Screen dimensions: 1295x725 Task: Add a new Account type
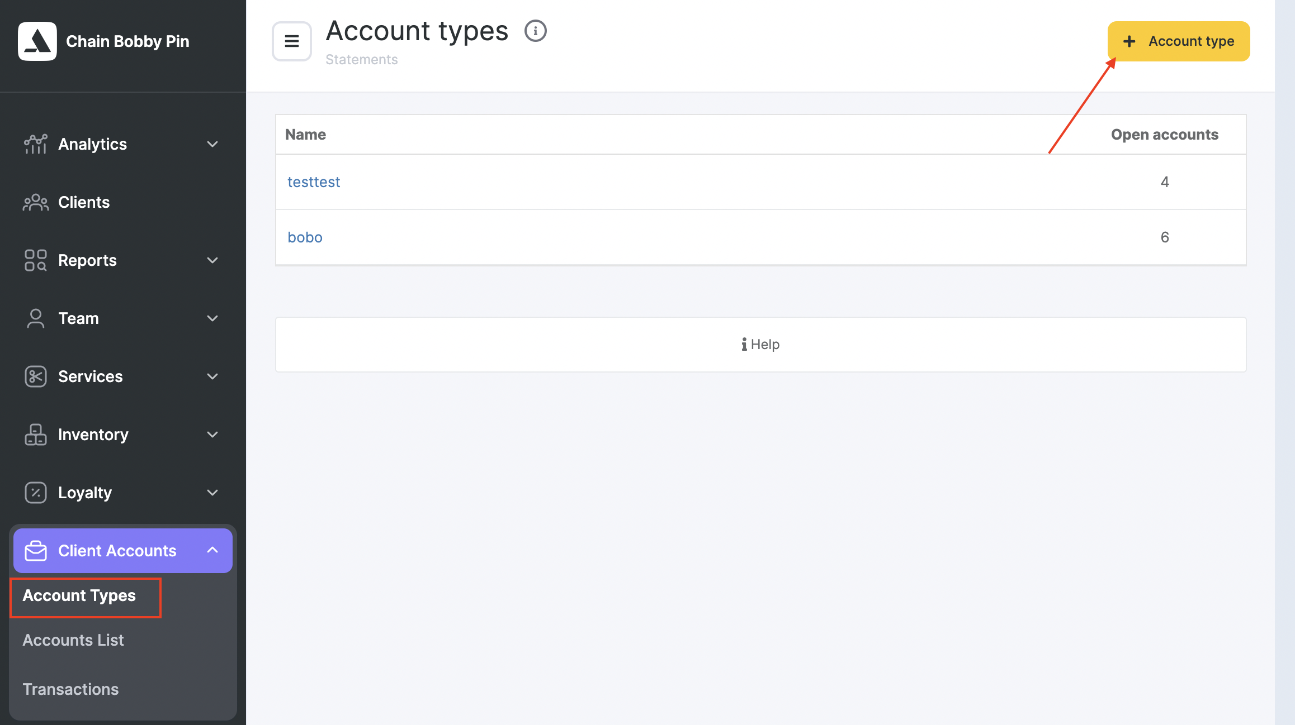coord(1179,41)
